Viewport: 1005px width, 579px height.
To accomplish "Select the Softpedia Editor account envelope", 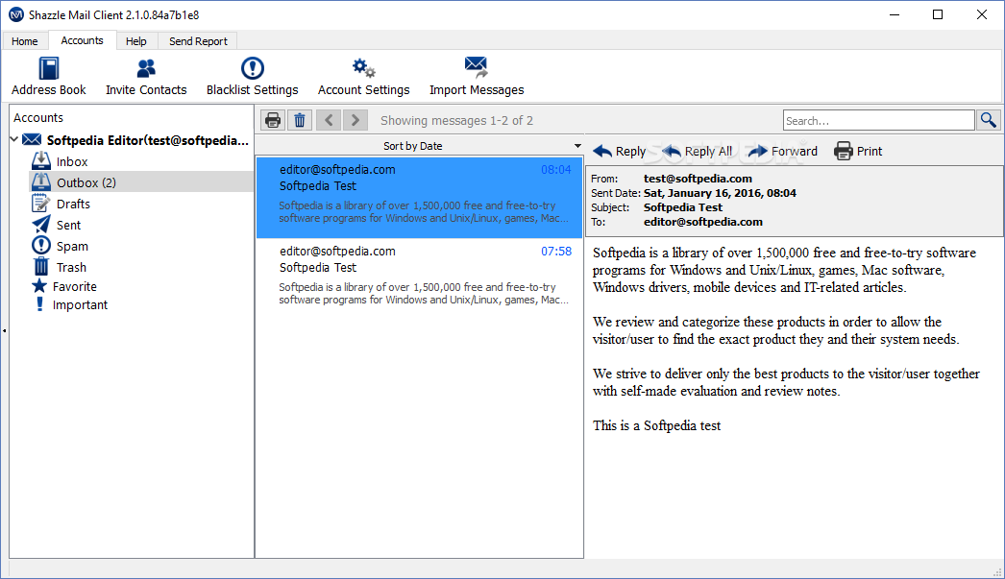I will (x=32, y=139).
